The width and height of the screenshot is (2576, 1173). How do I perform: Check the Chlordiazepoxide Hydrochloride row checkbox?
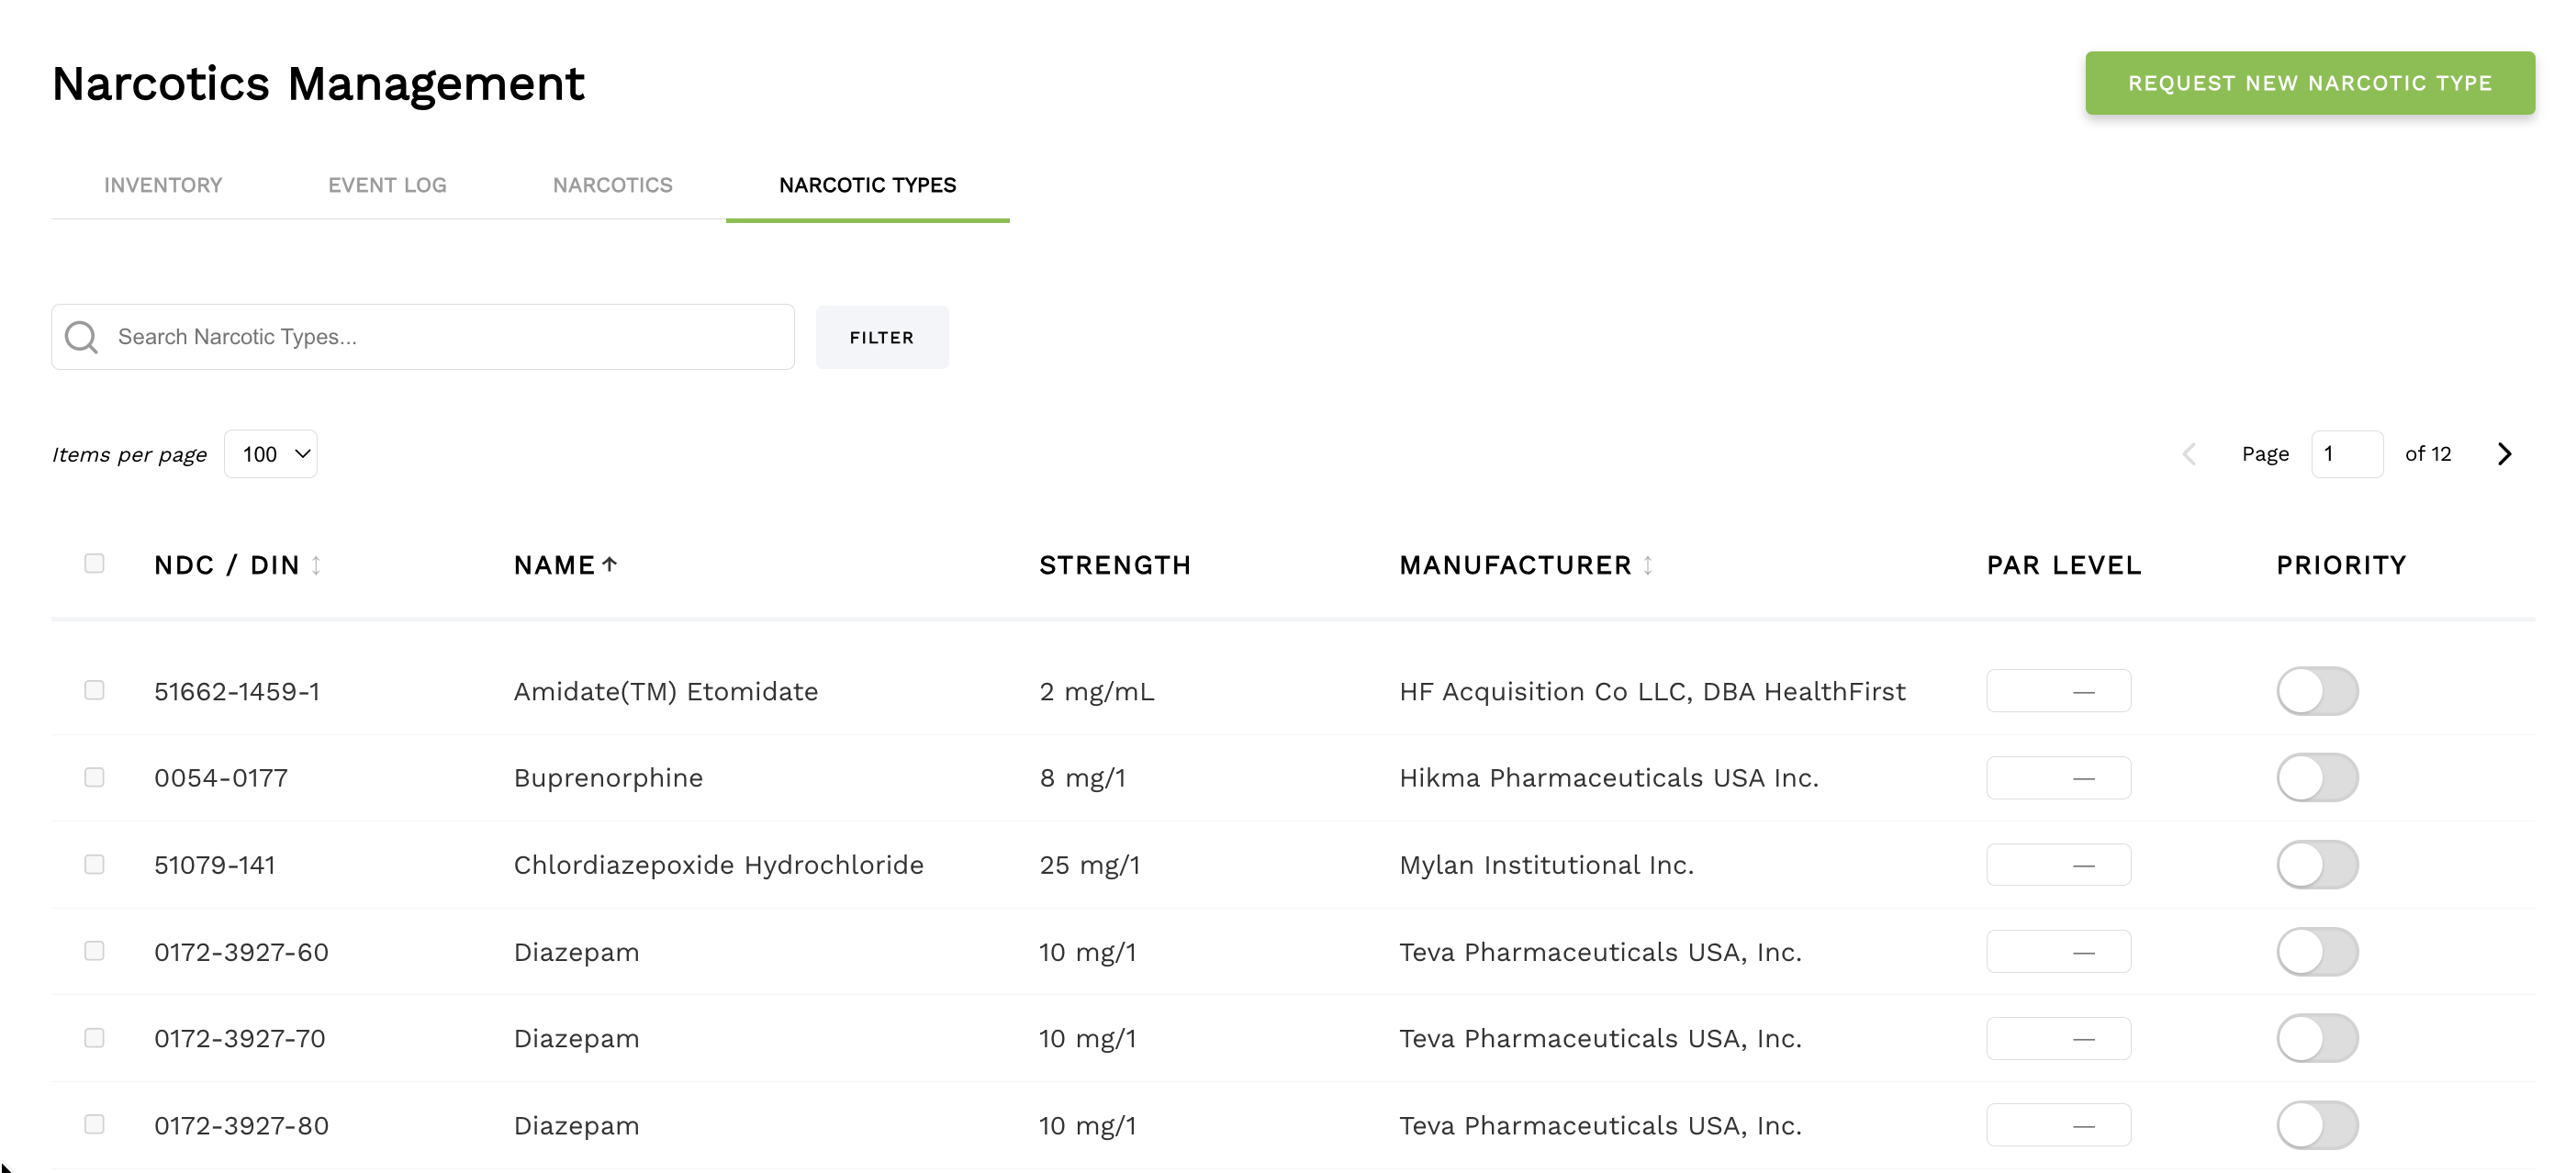[x=94, y=864]
